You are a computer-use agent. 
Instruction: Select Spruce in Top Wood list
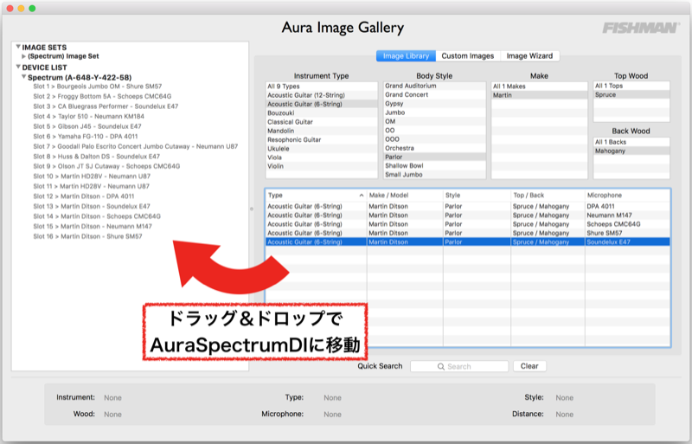[x=631, y=94]
